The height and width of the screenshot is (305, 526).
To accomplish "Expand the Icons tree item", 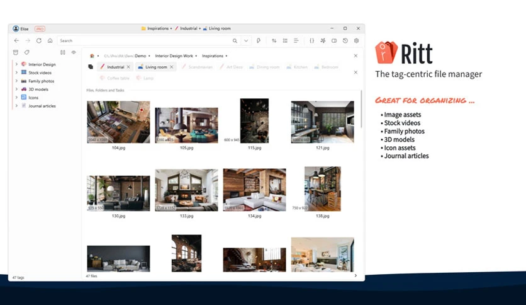I will (x=16, y=98).
